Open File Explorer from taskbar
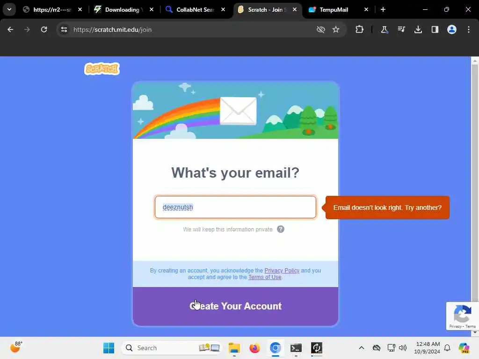Screen dimensions: 479x359 (x=234, y=348)
